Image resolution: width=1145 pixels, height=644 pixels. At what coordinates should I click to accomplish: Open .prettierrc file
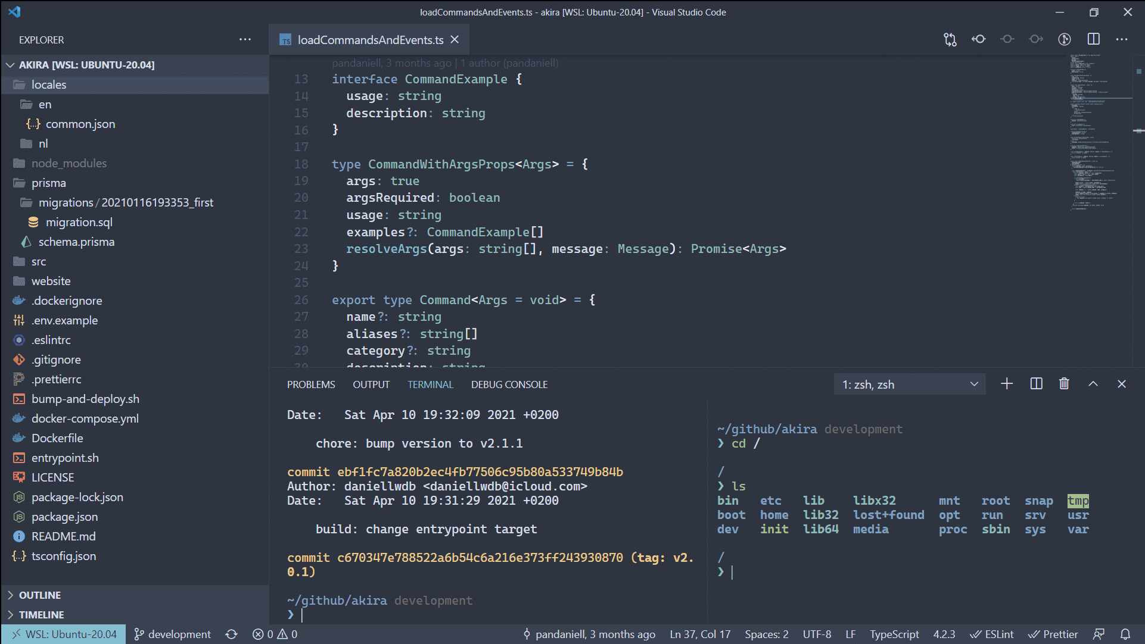click(135, 379)
